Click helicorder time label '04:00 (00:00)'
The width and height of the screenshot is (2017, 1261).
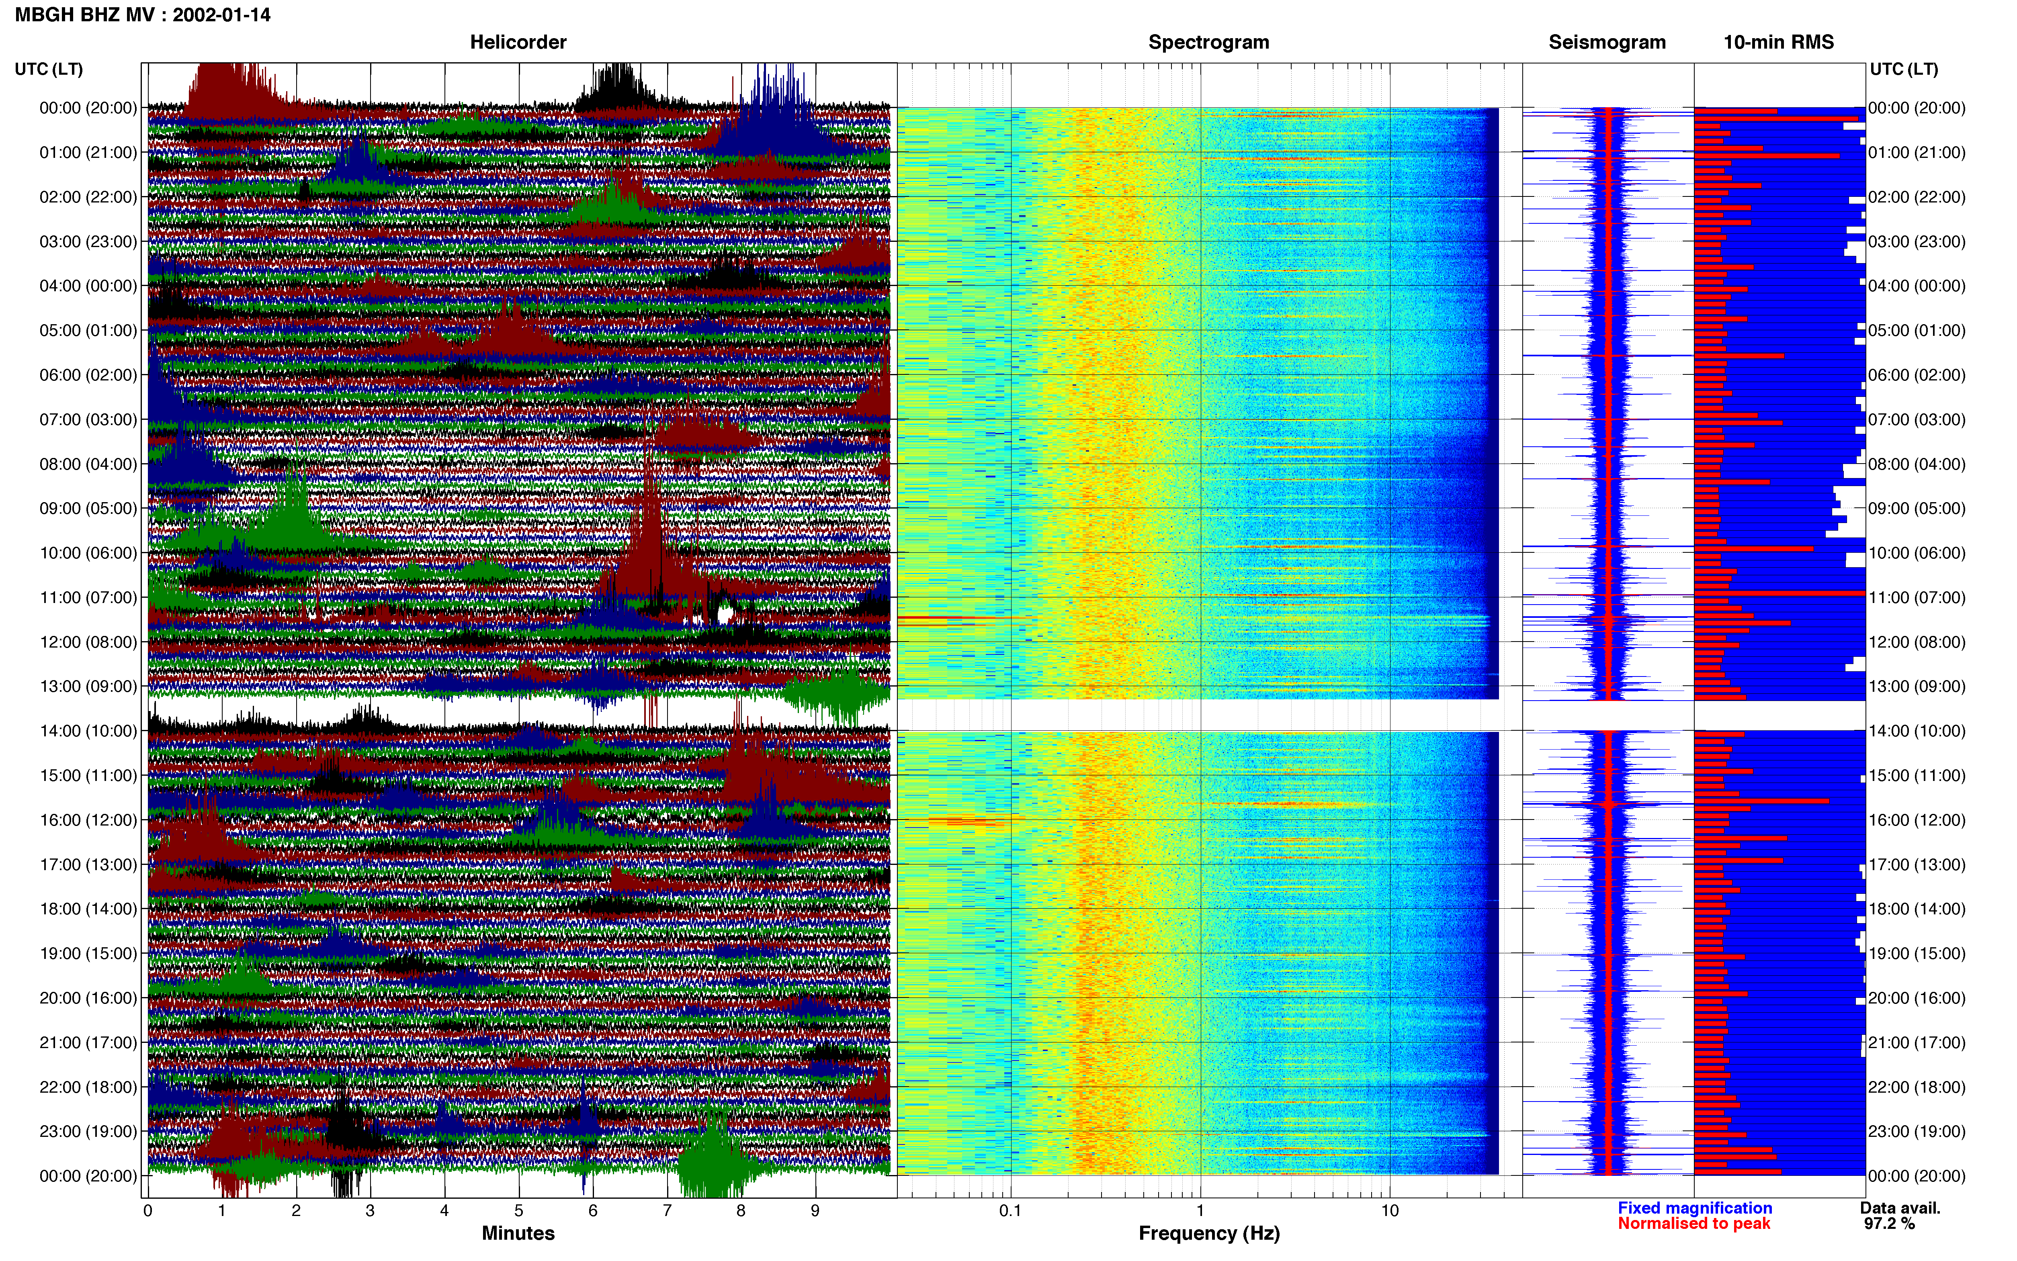pos(88,286)
